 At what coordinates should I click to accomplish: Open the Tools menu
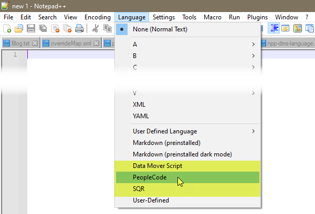click(189, 17)
